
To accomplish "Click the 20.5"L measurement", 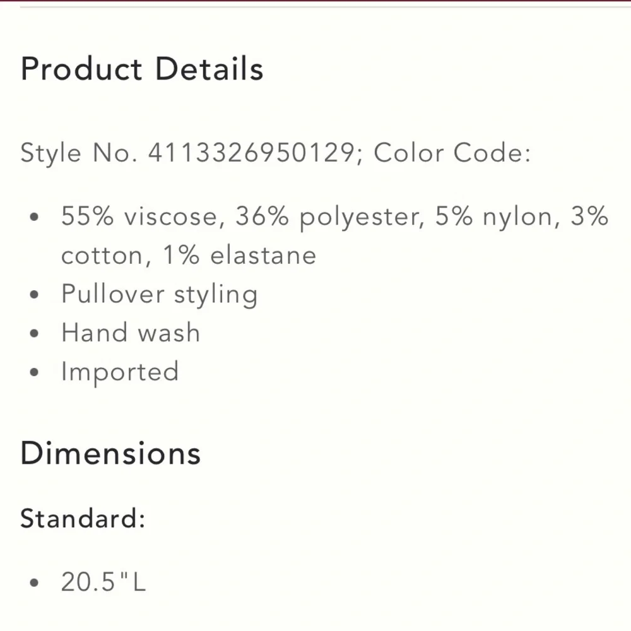I will pyautogui.click(x=103, y=582).
